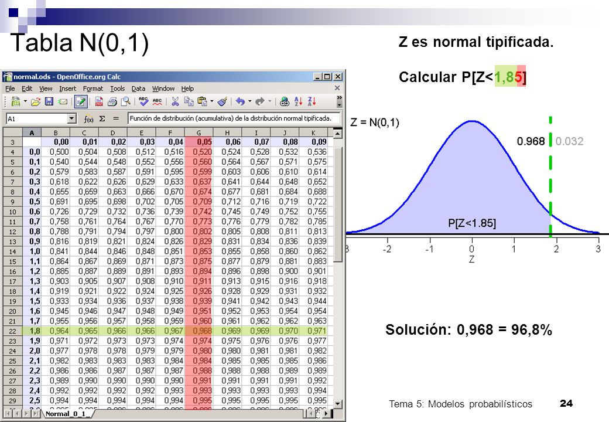The width and height of the screenshot is (609, 422).
Task: Click the Function equals sign icon
Action: click(116, 118)
